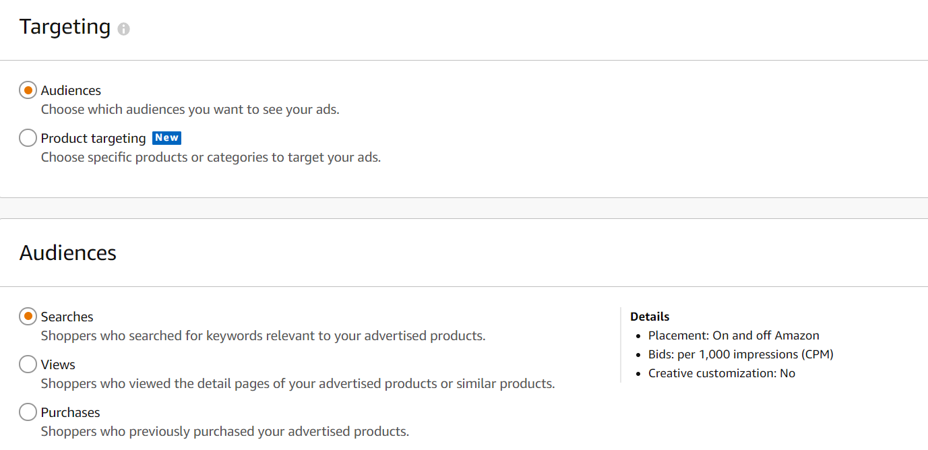Select the Product targeting radio button
The image size is (928, 450).
28,138
